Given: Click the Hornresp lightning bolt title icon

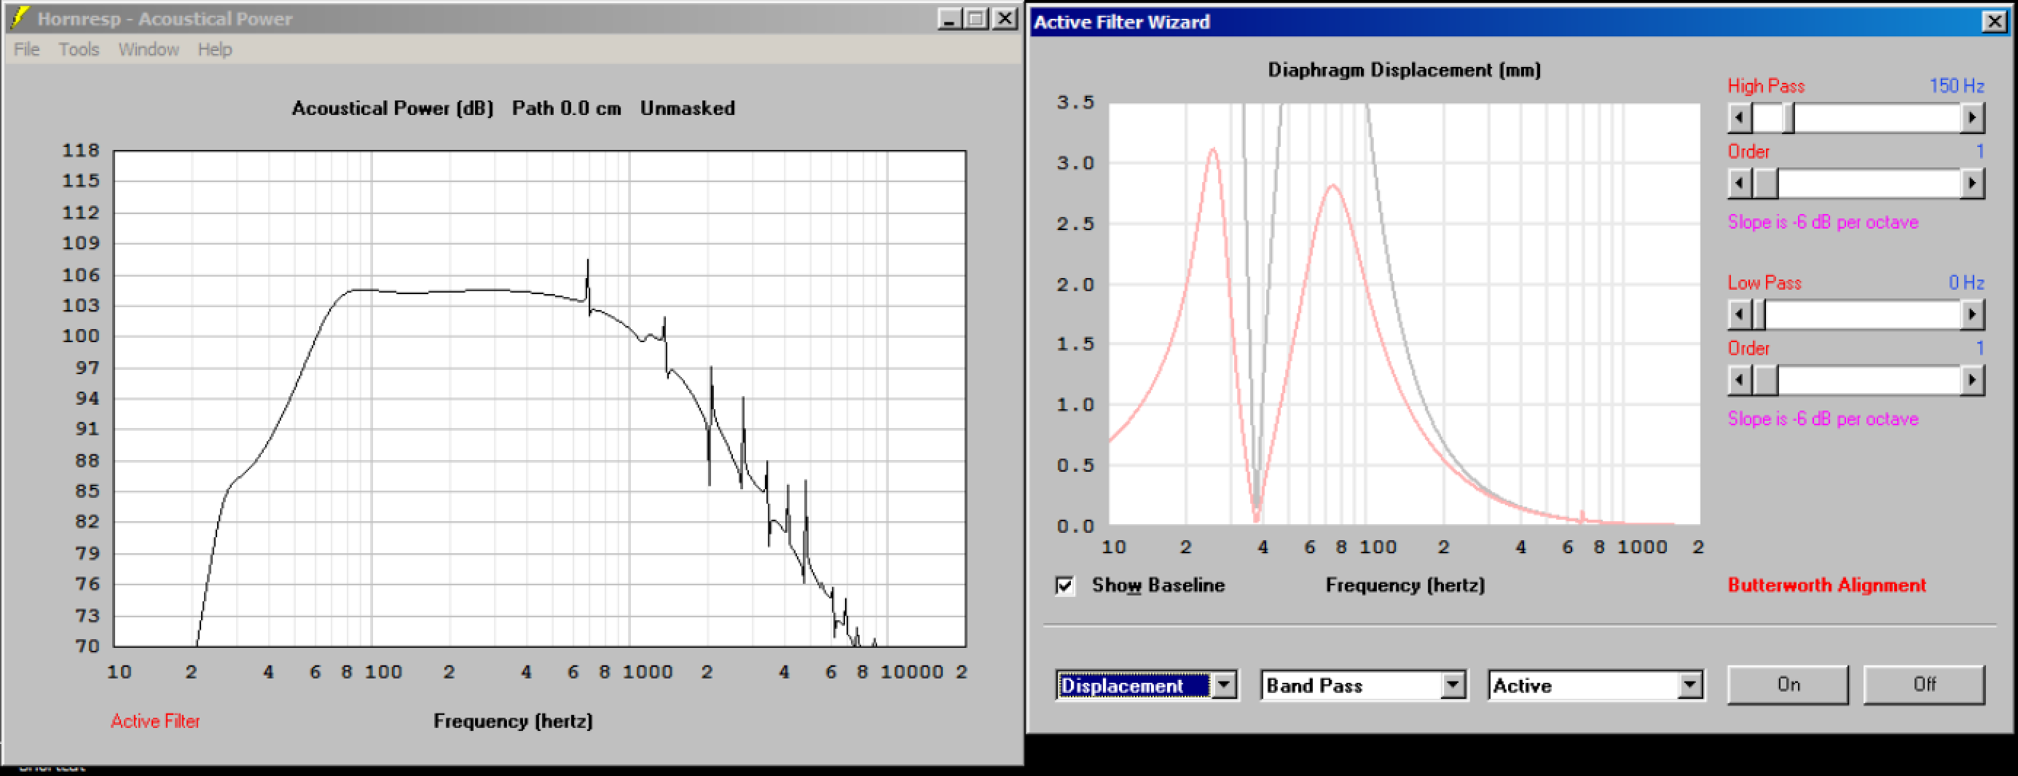Looking at the screenshot, I should click(x=20, y=17).
